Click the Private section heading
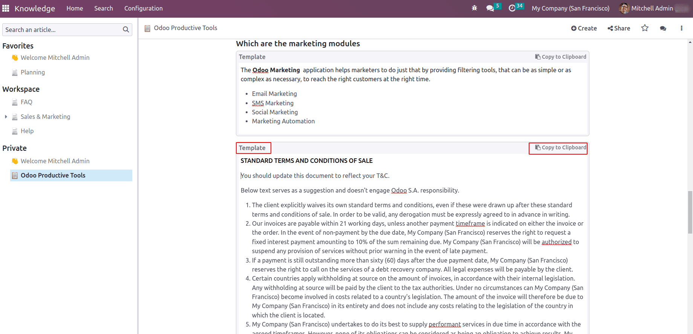Image resolution: width=693 pixels, height=334 pixels. (x=14, y=148)
